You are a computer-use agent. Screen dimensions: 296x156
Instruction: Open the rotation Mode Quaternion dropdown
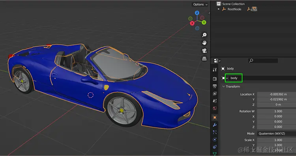click(x=276, y=134)
